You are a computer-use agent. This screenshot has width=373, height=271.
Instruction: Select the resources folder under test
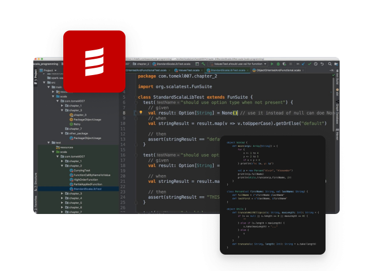64,147
